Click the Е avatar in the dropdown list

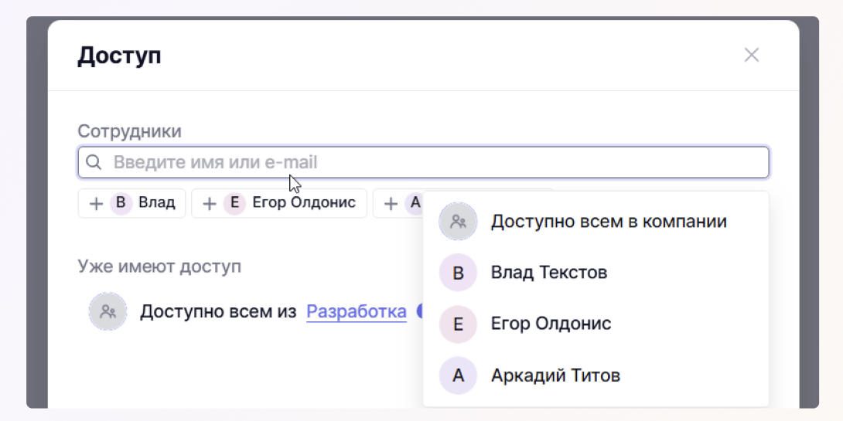pos(458,324)
